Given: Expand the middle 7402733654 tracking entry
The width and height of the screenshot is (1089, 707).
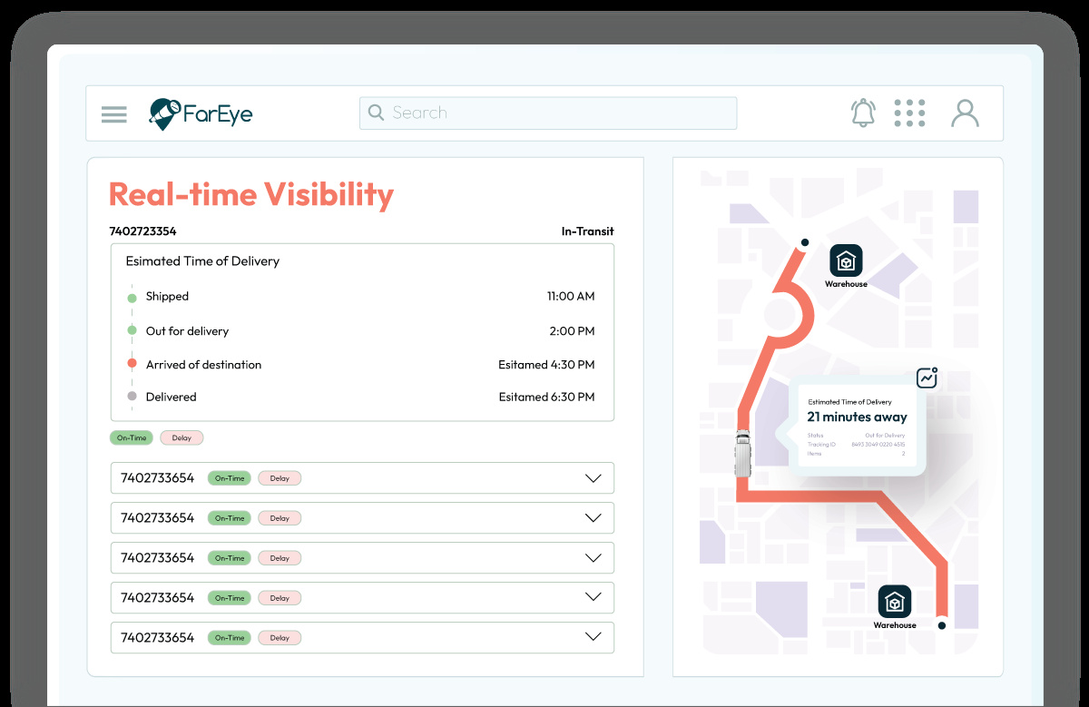Looking at the screenshot, I should (x=593, y=557).
